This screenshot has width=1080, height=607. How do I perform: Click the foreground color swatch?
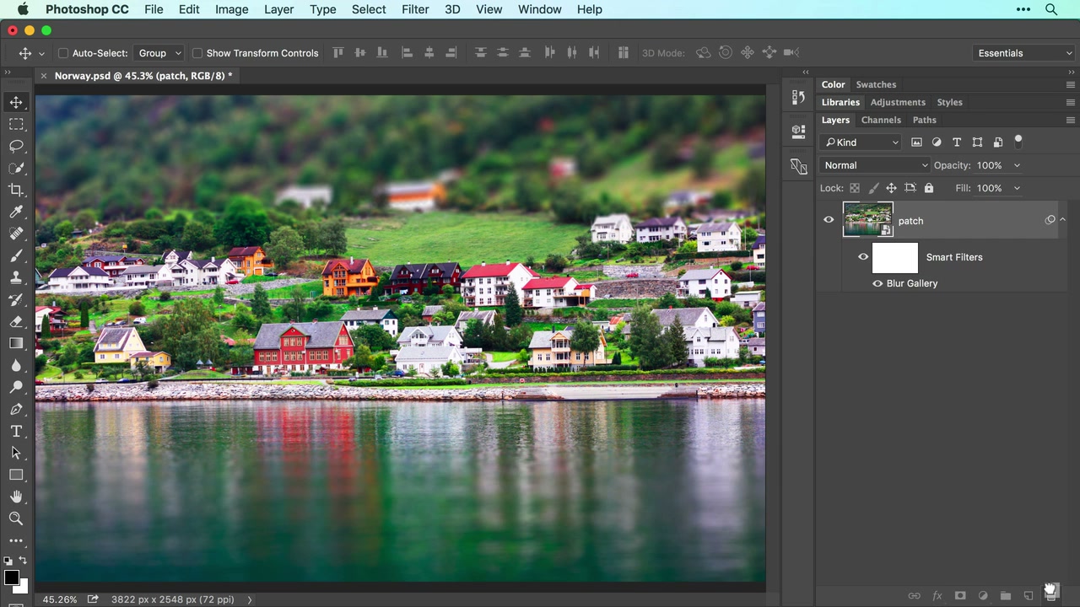tap(11, 578)
